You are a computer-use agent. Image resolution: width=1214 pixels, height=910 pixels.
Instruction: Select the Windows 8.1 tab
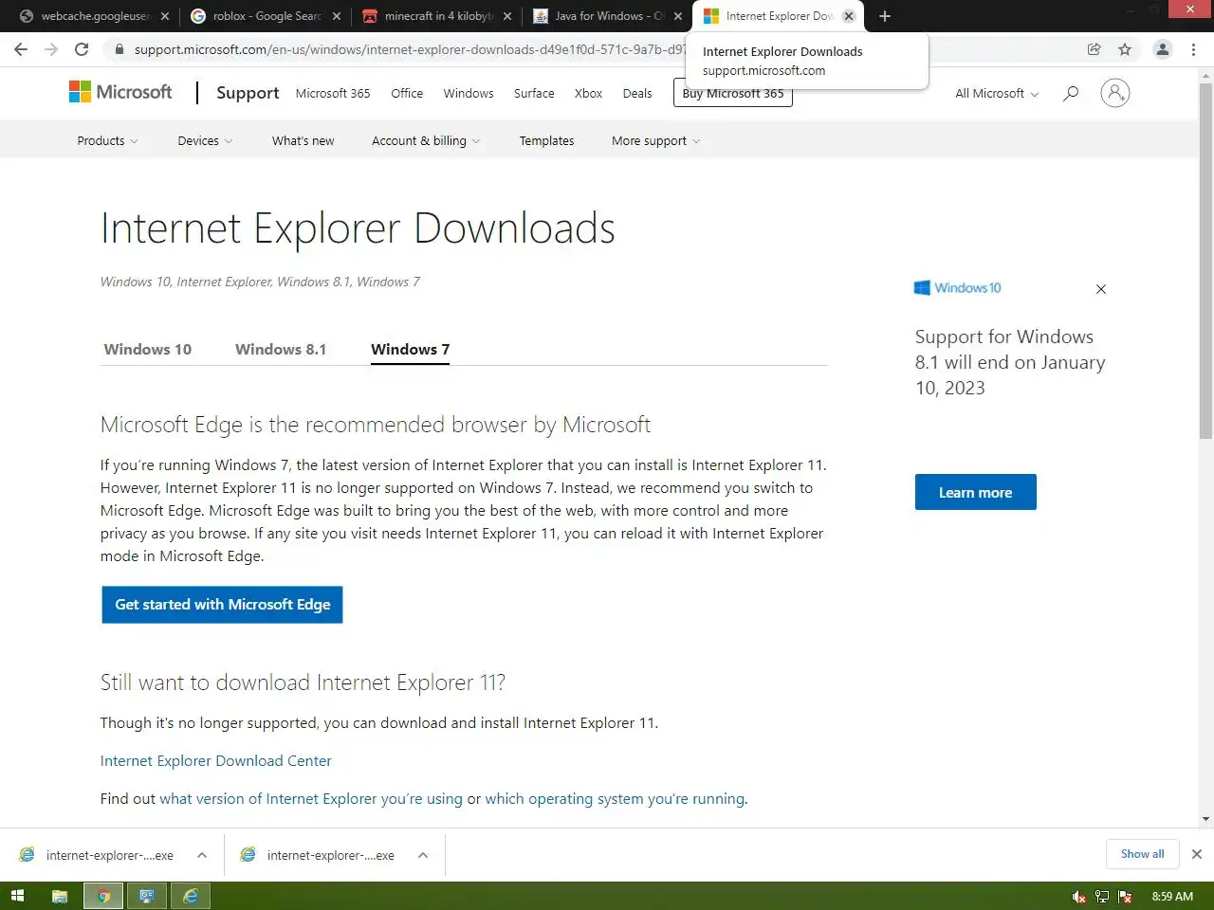(281, 349)
